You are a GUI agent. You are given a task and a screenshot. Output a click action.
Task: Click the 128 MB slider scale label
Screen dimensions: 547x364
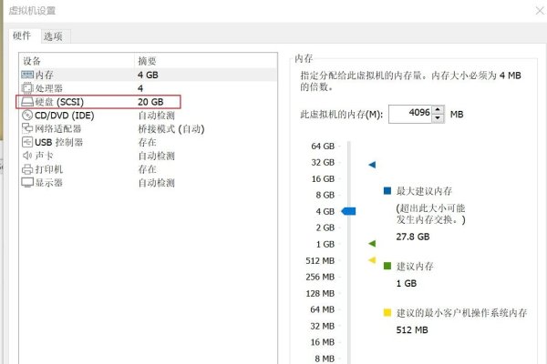(x=320, y=293)
